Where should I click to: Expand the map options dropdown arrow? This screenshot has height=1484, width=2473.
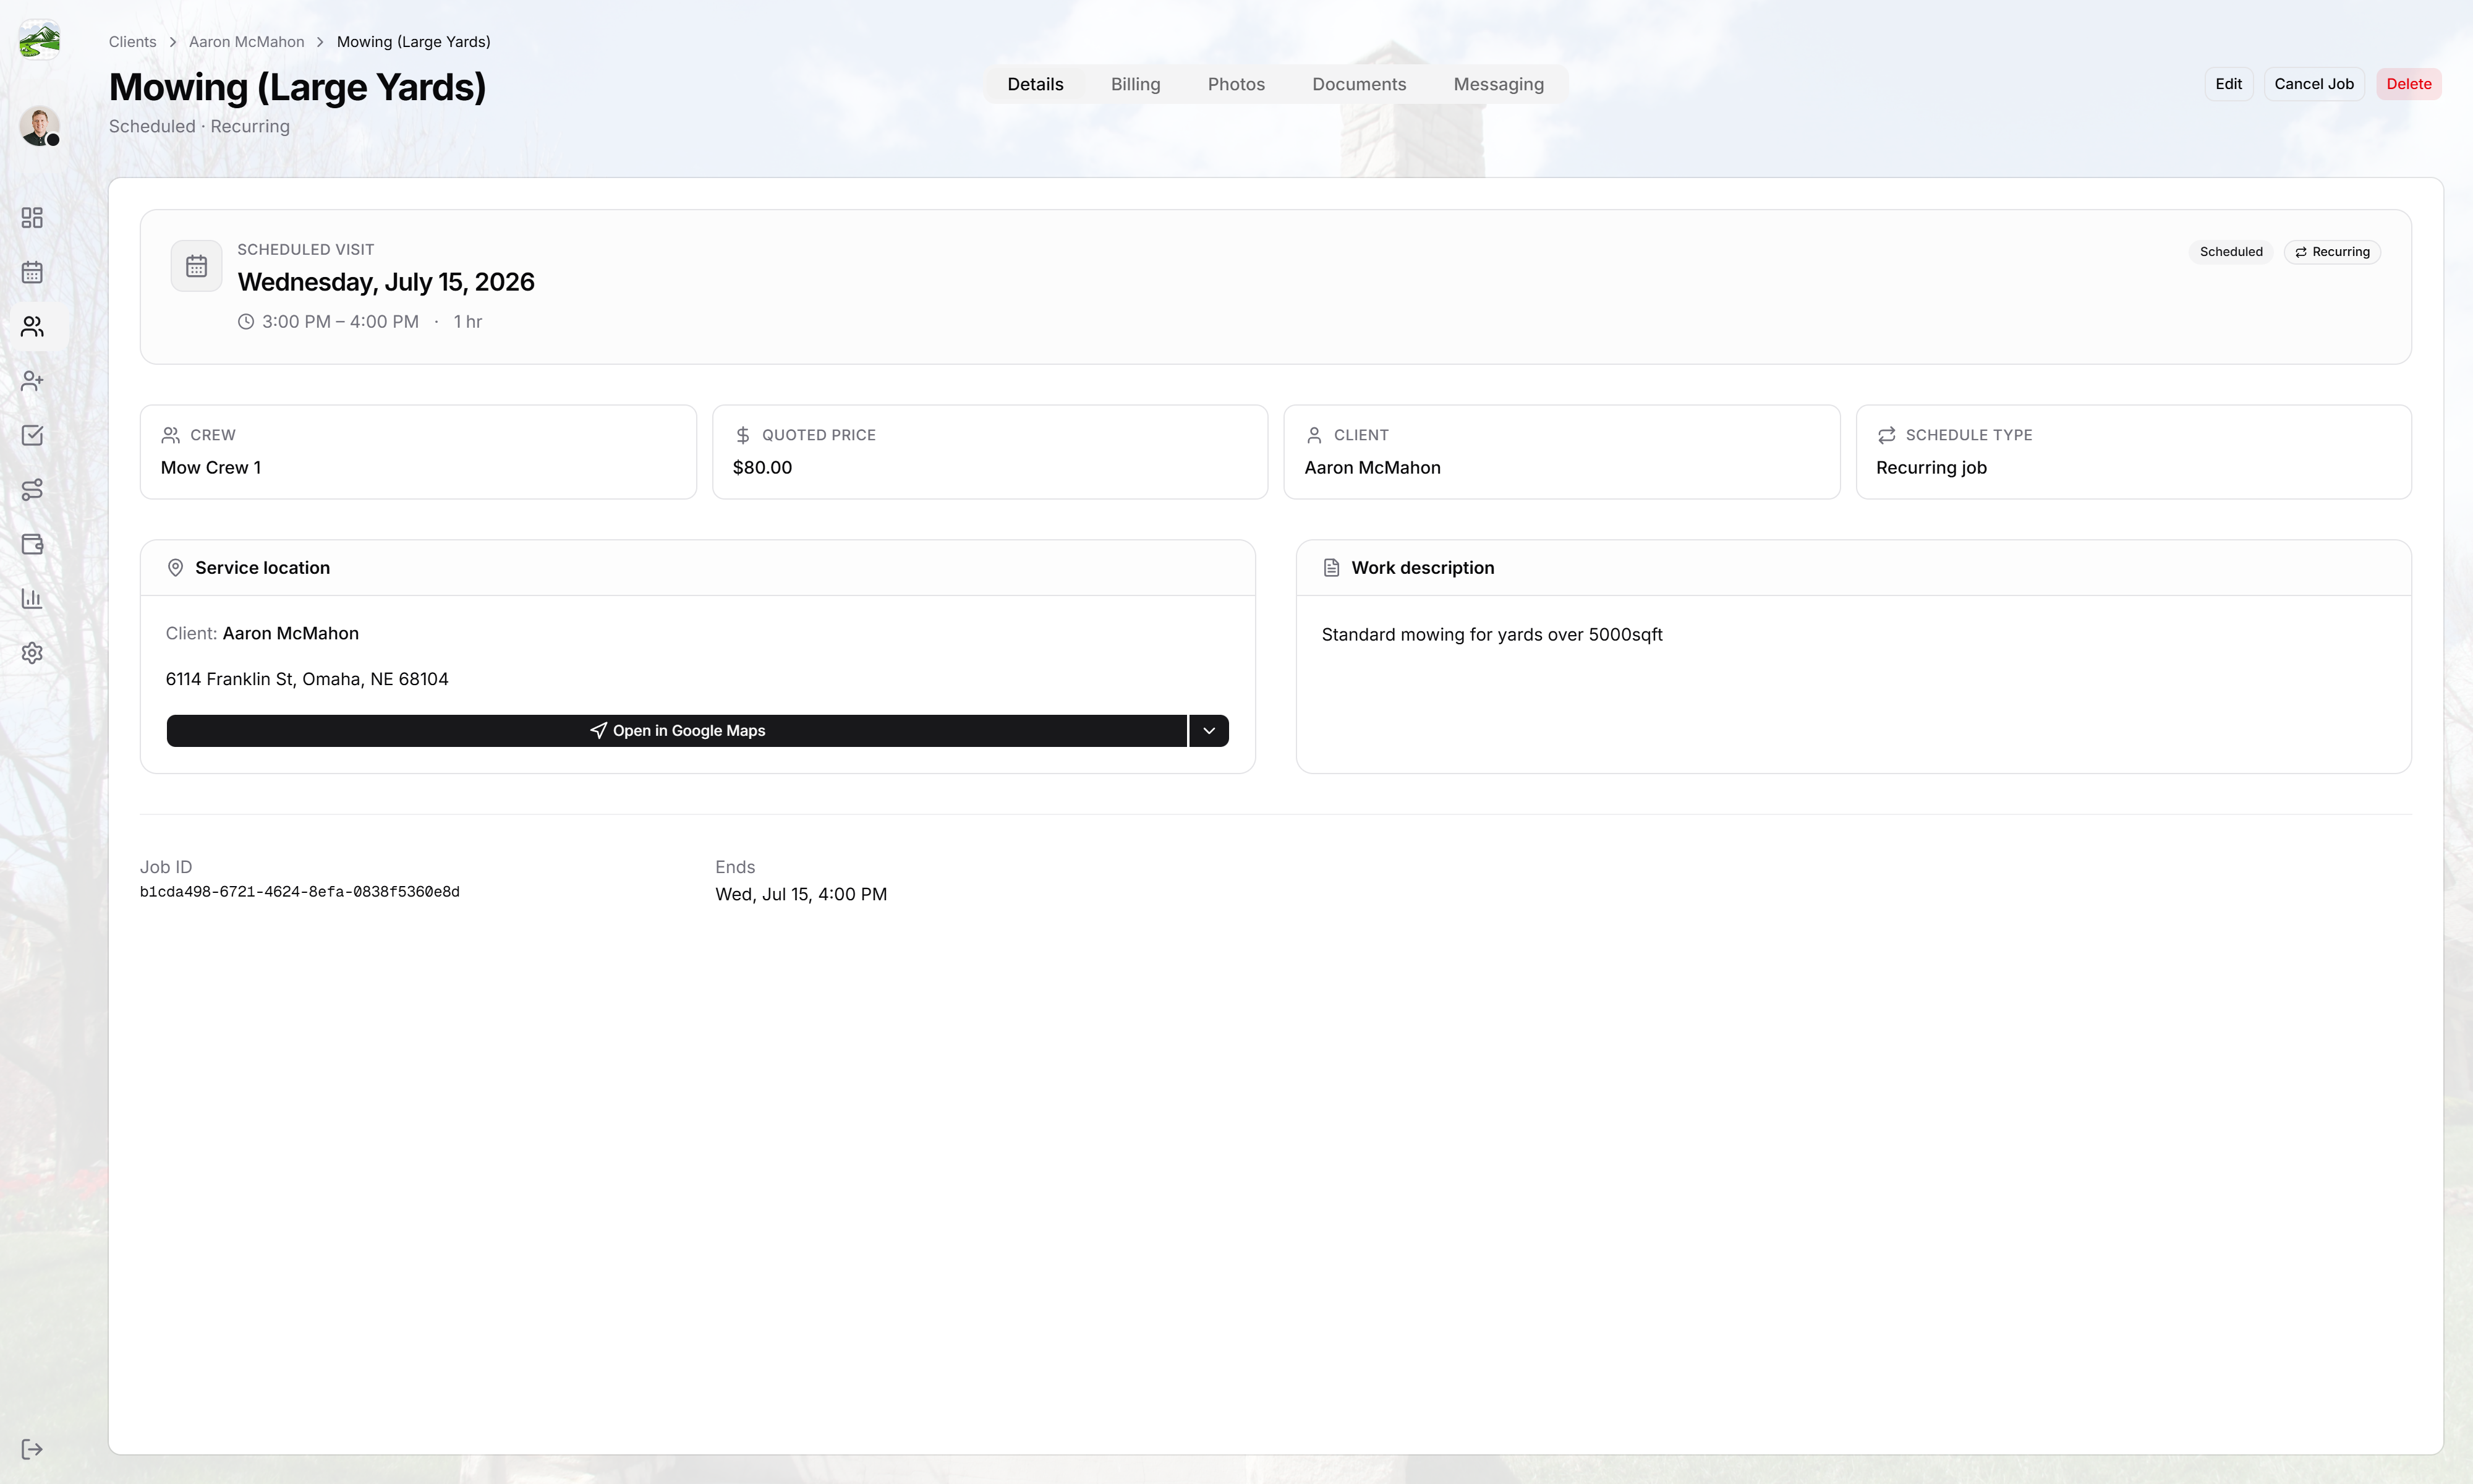(1209, 731)
